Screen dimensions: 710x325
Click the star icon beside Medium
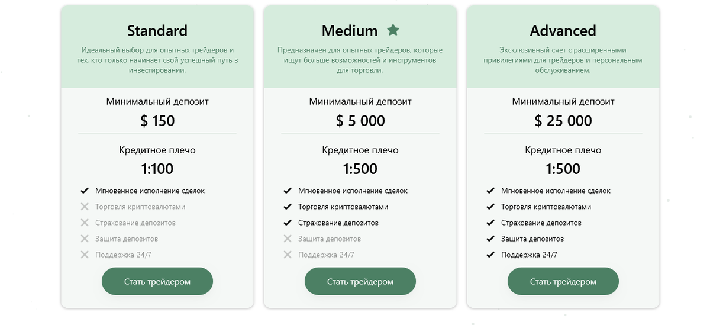point(393,30)
